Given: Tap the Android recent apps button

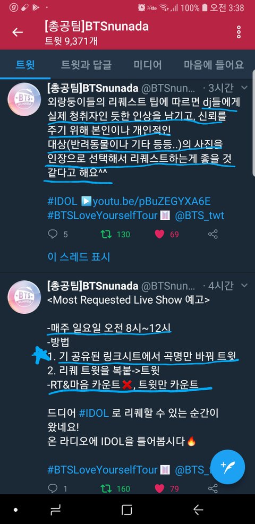Looking at the screenshot, I should (55, 510).
